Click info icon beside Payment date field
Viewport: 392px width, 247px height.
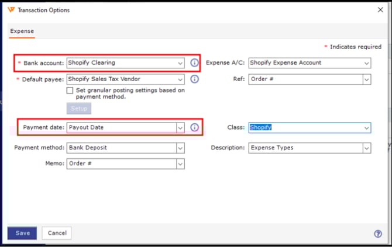point(195,127)
